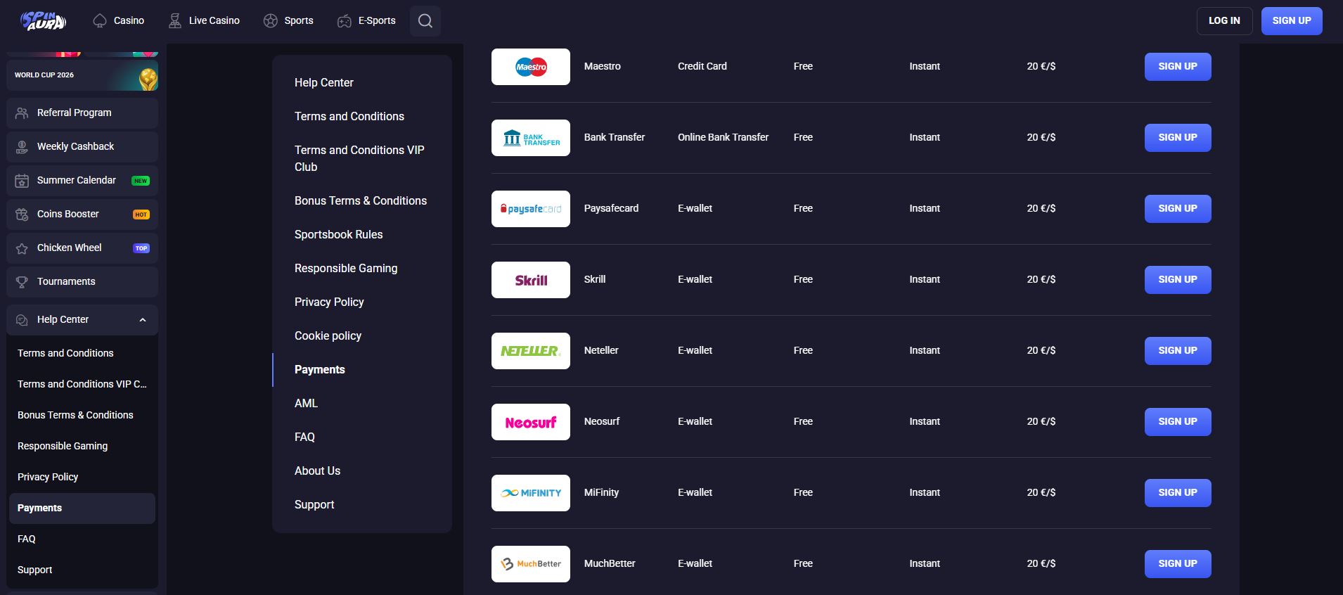
Task: Open Bonus Terms & Conditions in help panel
Action: [x=361, y=201]
